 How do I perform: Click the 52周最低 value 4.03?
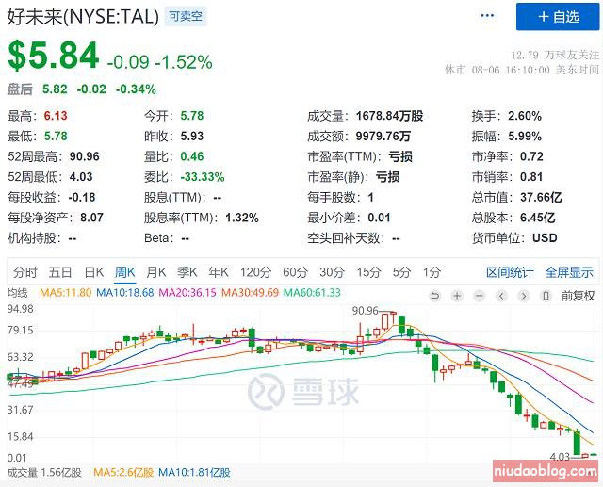pyautogui.click(x=81, y=177)
